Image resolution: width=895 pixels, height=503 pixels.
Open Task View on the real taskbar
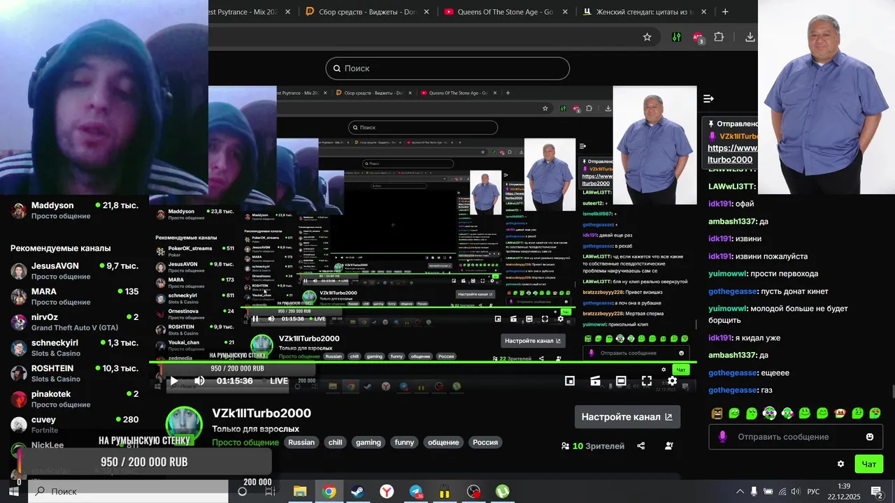271,491
